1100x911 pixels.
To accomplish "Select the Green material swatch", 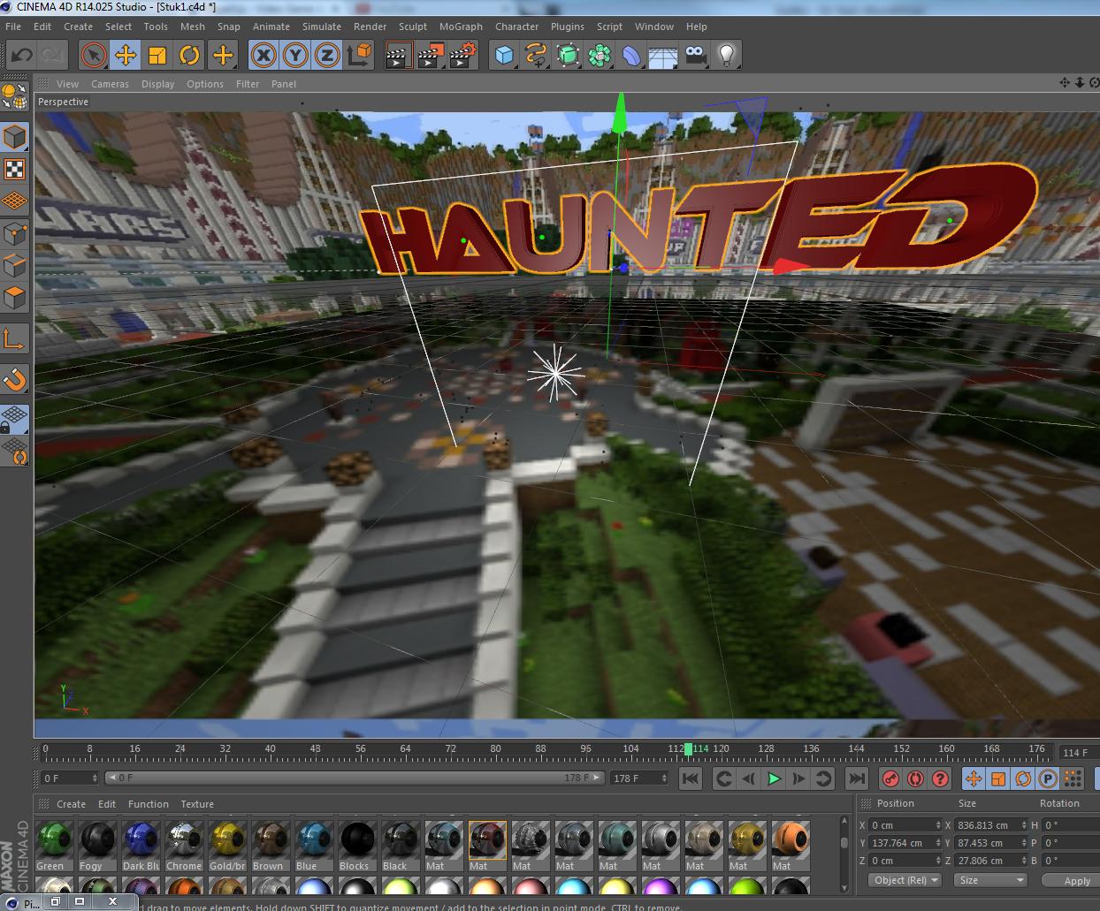I will coord(54,839).
